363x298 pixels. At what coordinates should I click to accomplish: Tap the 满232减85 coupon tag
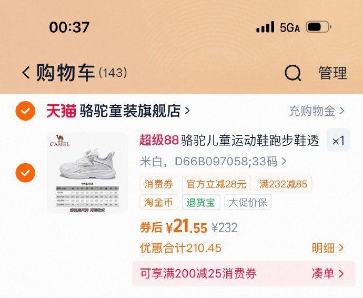[283, 184]
